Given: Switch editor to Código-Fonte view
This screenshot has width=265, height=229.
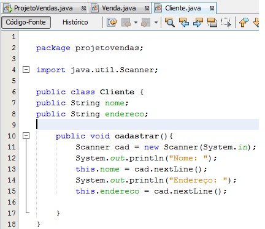Looking at the screenshot, I should coord(26,22).
